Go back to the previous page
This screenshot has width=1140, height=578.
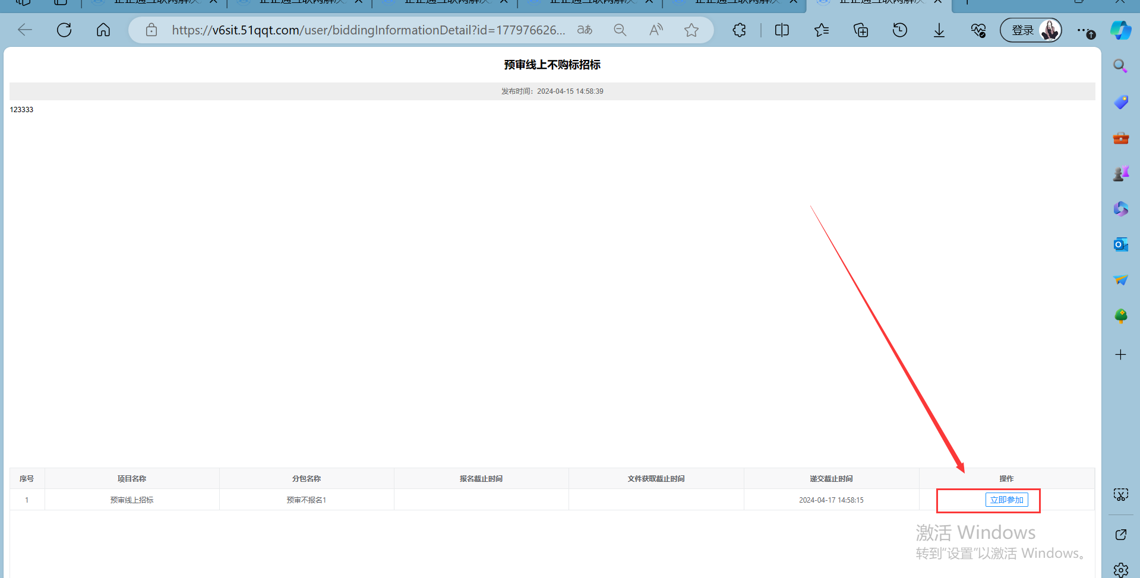point(25,30)
